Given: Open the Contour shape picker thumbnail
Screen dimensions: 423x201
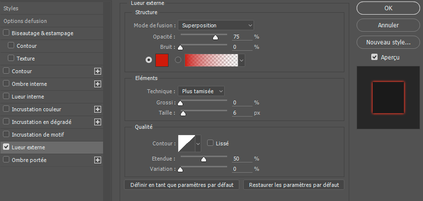Looking at the screenshot, I should coord(187,143).
